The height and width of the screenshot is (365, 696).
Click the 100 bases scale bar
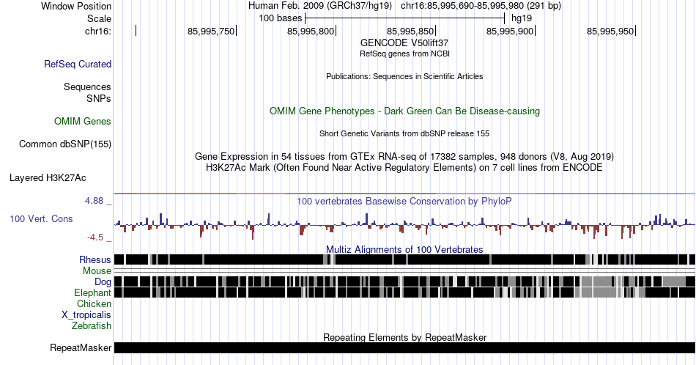point(405,18)
